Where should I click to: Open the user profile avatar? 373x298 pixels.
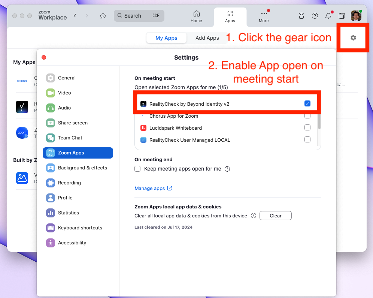[x=356, y=16]
